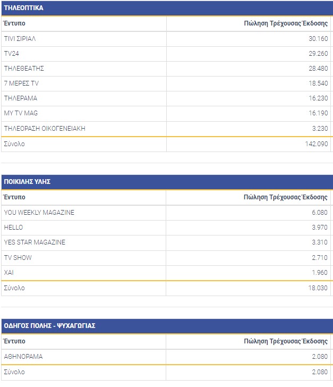Click the TV24 magazine entry

tap(12, 54)
